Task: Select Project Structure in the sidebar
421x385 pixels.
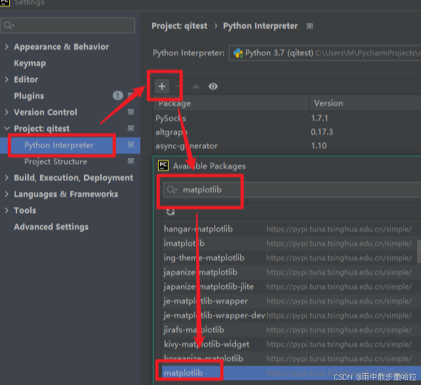Action: coord(56,162)
